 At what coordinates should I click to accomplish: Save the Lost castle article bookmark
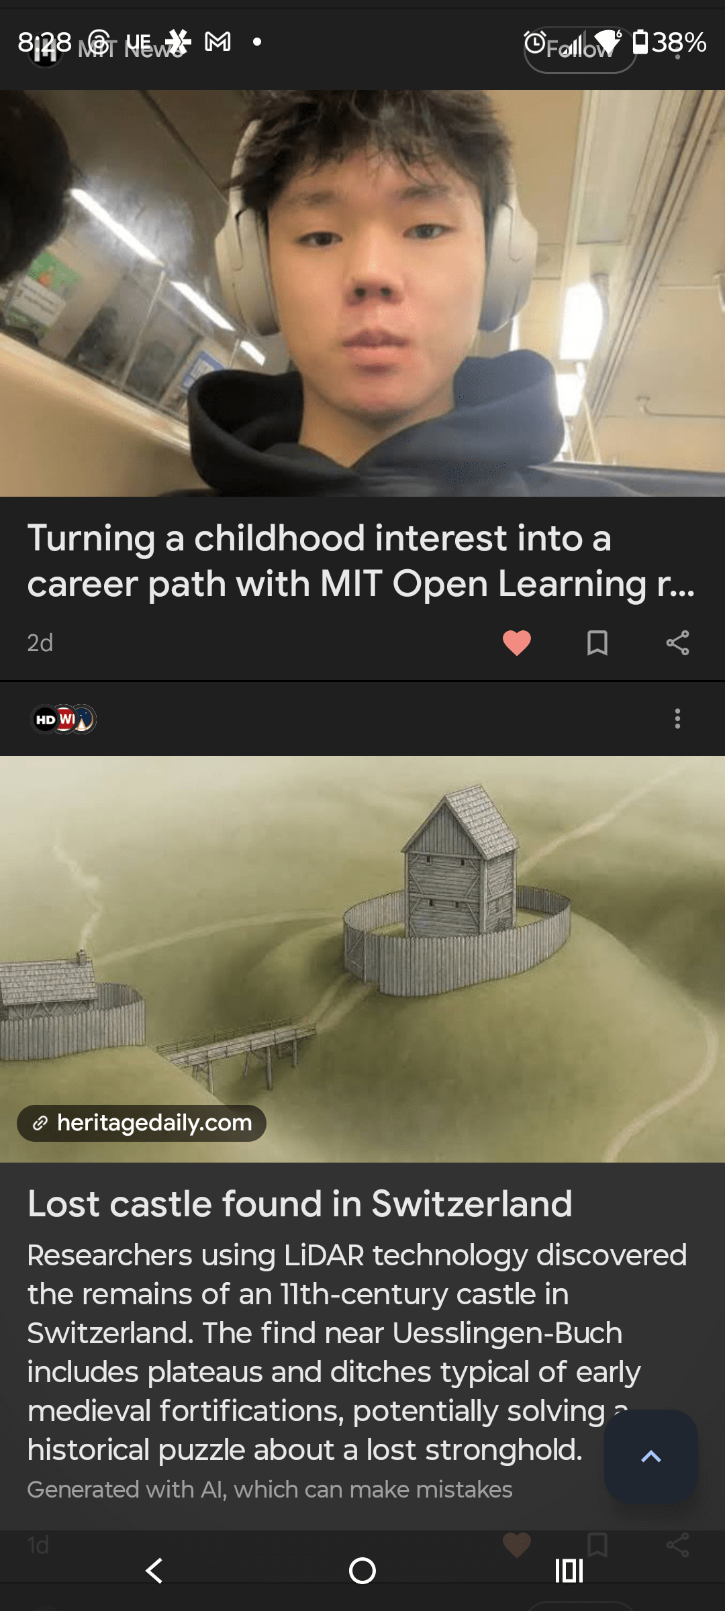tap(597, 1545)
